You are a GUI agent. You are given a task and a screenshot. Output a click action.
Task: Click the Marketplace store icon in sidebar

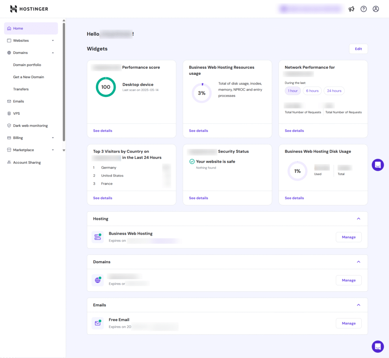point(9,150)
